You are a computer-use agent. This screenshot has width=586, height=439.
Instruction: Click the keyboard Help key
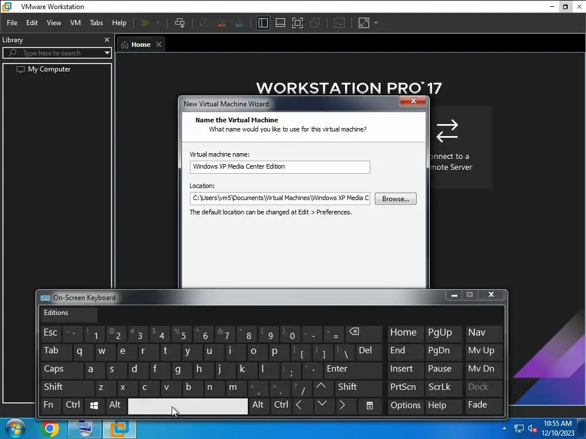[x=444, y=405]
